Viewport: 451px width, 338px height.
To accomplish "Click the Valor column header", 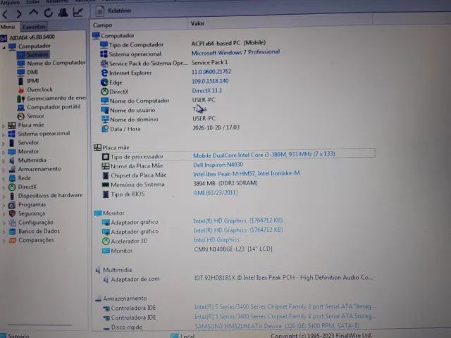I will tap(280, 23).
